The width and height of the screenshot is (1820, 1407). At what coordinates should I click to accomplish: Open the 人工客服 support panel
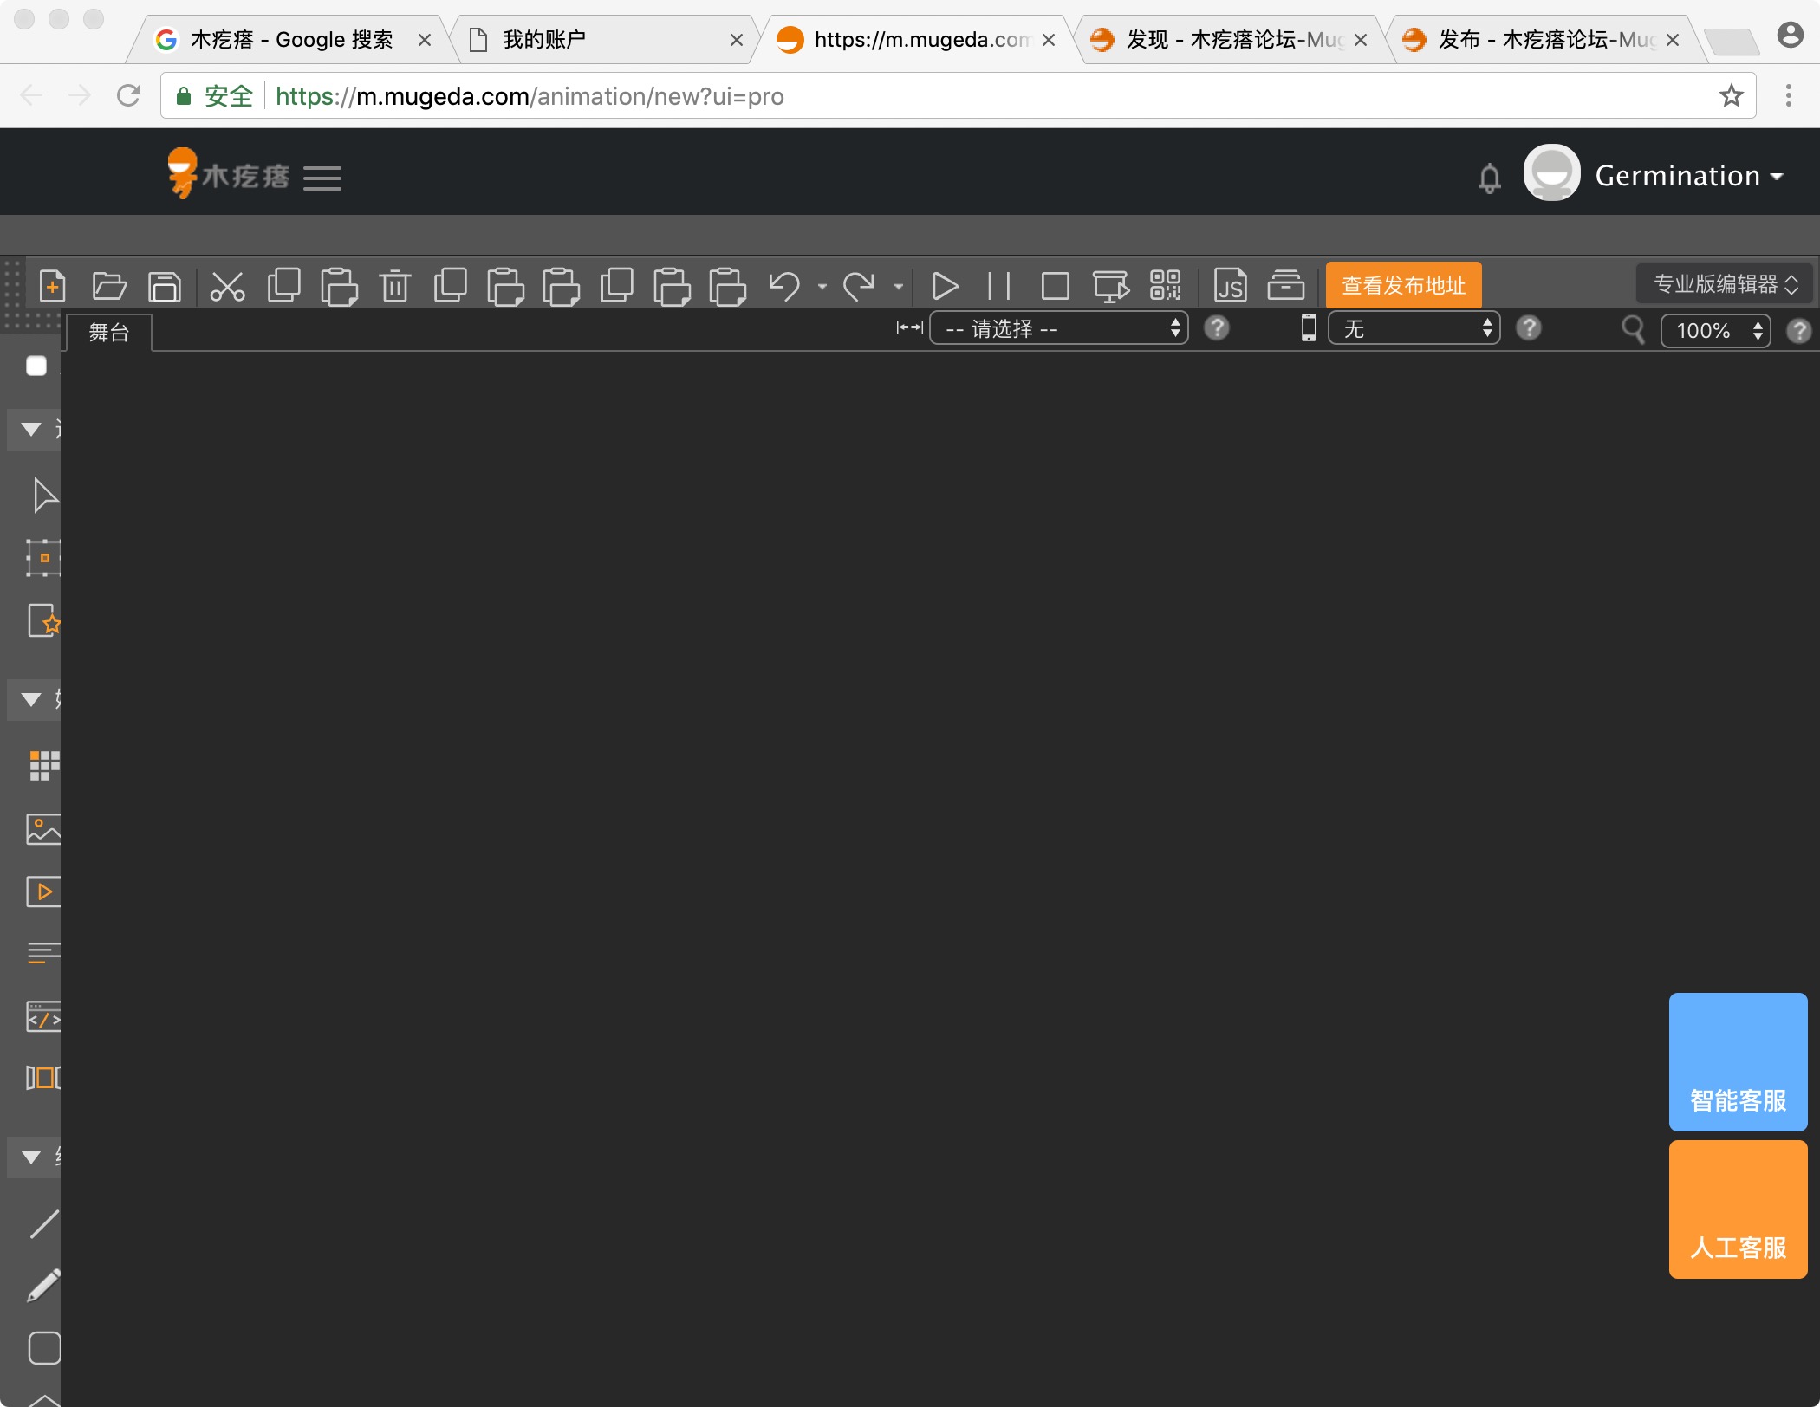pos(1738,1209)
